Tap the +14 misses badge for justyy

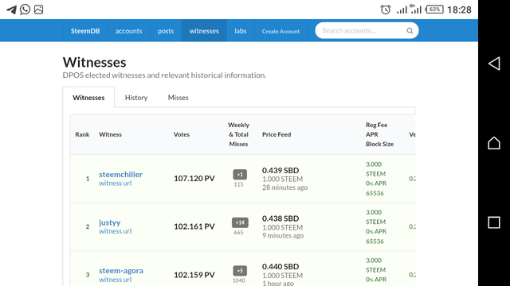click(x=240, y=222)
